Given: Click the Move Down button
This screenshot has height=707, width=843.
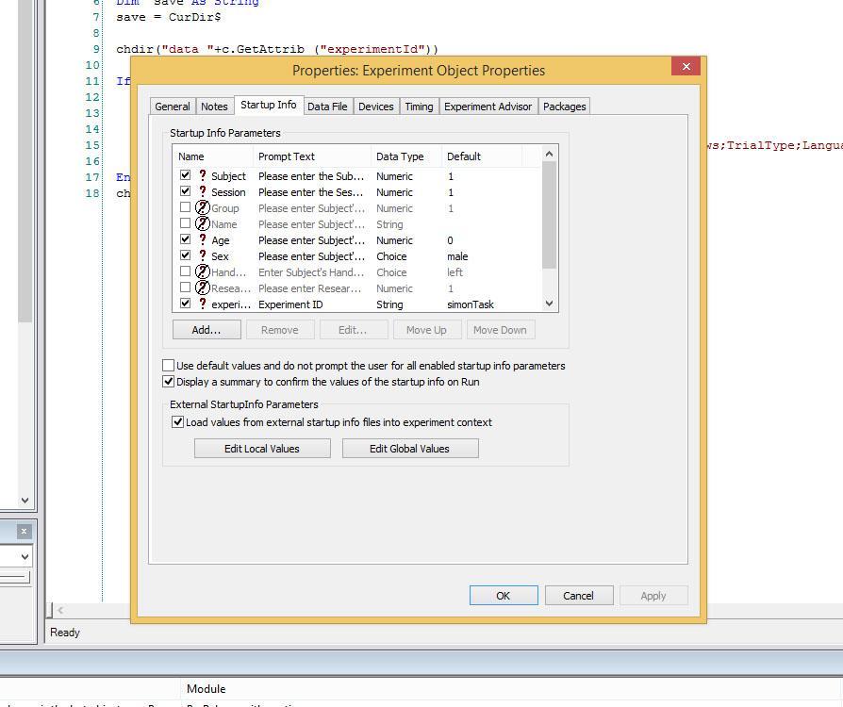Looking at the screenshot, I should click(500, 330).
